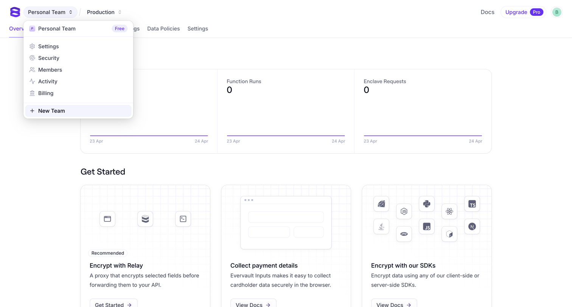Viewport: 572px width, 307px height.
Task: Click the Evervault Inputs description text
Action: (281, 280)
